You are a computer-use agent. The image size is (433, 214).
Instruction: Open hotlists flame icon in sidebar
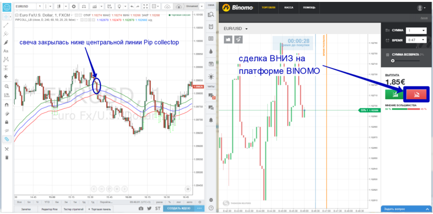[x=211, y=51]
